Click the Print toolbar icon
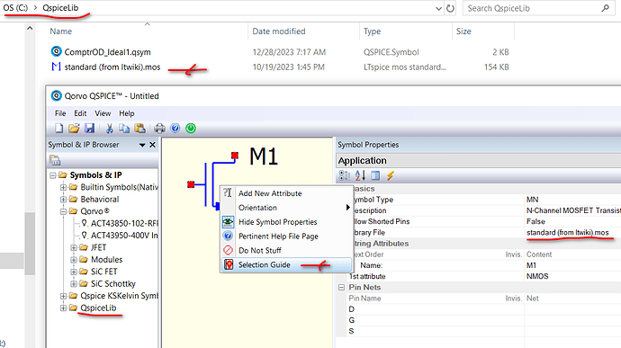 click(x=159, y=129)
